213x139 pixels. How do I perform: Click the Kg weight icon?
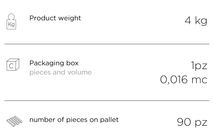(11, 21)
